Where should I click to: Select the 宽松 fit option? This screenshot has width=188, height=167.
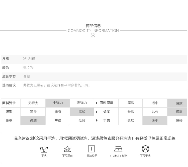(x=82, y=112)
